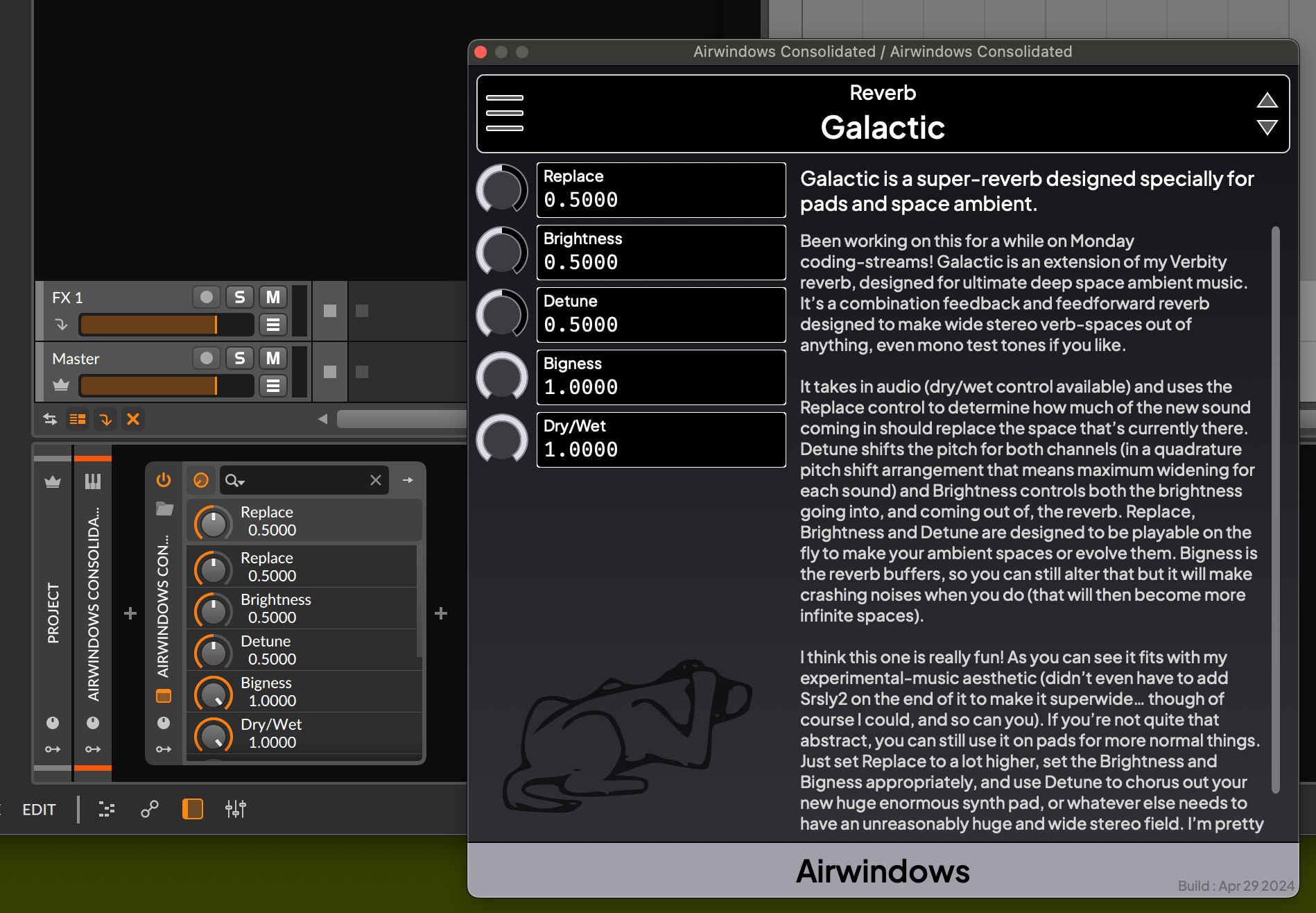The height and width of the screenshot is (913, 1316).
Task: Mute the FX 1 track
Action: click(x=273, y=297)
